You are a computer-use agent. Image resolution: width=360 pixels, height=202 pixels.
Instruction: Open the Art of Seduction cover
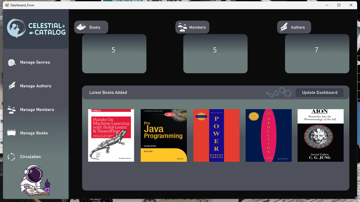pyautogui.click(x=269, y=135)
